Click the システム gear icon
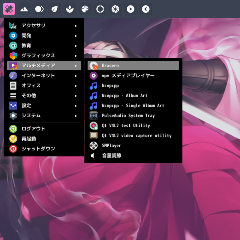240x240 pixels. click(13, 116)
